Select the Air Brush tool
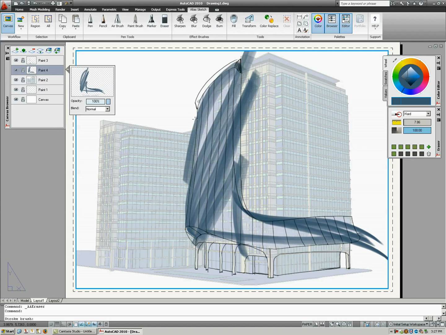Viewport: 446px width, 335px height. tap(117, 21)
